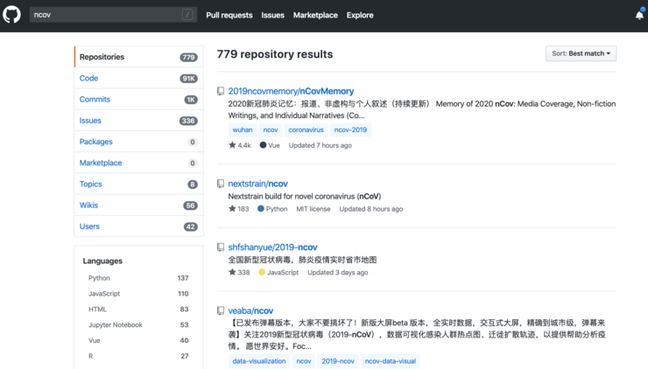This screenshot has height=369, width=648.
Task: Click the wuhan topic tag
Action: tap(243, 130)
